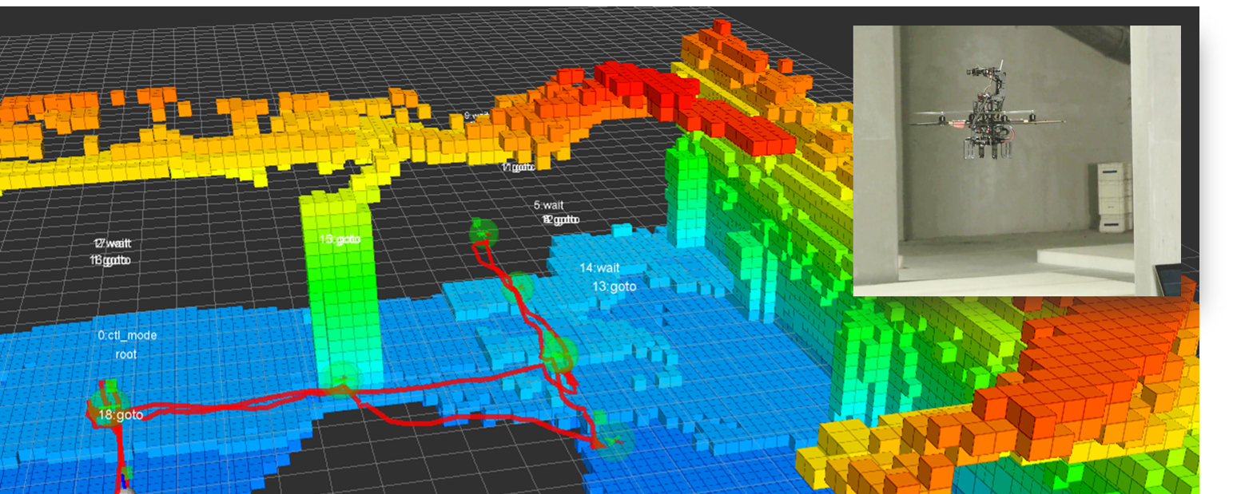Image resolution: width=1233 pixels, height=494 pixels.
Task: Select the green waypoint sphere left of 14:wait
Action: pyautogui.click(x=519, y=286)
